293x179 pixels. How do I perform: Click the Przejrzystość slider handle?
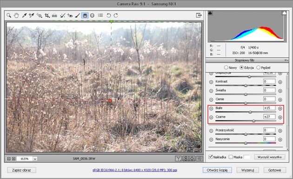pos(246,134)
